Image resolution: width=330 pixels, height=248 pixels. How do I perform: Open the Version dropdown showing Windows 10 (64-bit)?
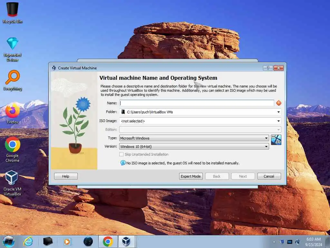[194, 146]
